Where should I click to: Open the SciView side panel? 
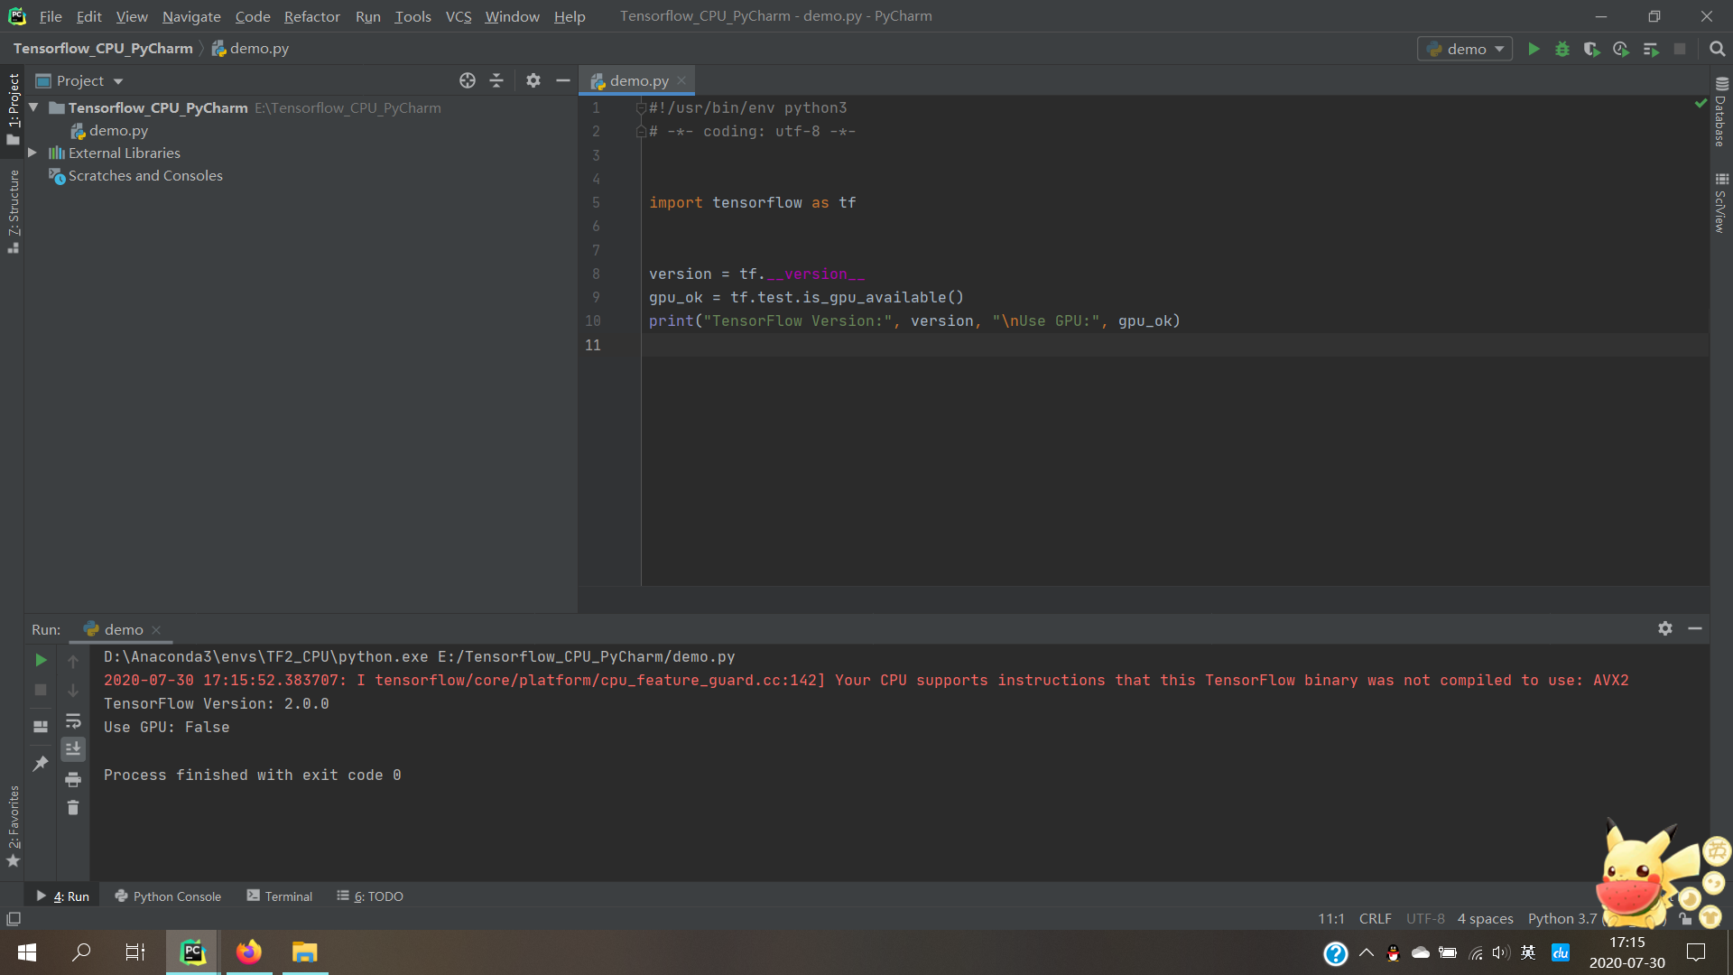[1721, 203]
